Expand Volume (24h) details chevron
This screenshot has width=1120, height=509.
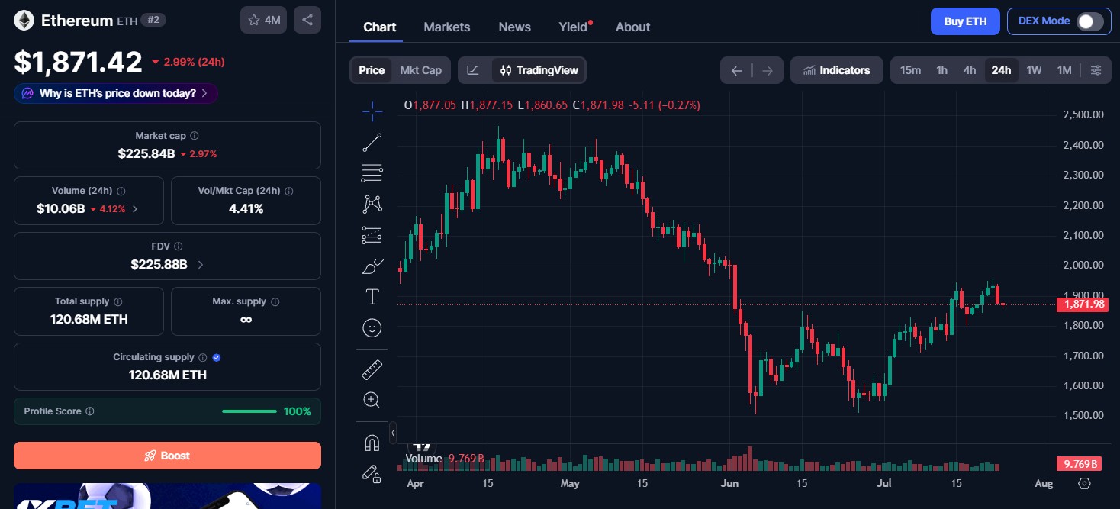(x=135, y=208)
